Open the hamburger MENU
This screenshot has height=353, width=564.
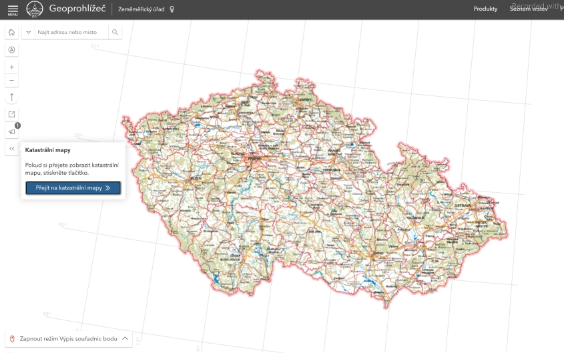point(13,9)
